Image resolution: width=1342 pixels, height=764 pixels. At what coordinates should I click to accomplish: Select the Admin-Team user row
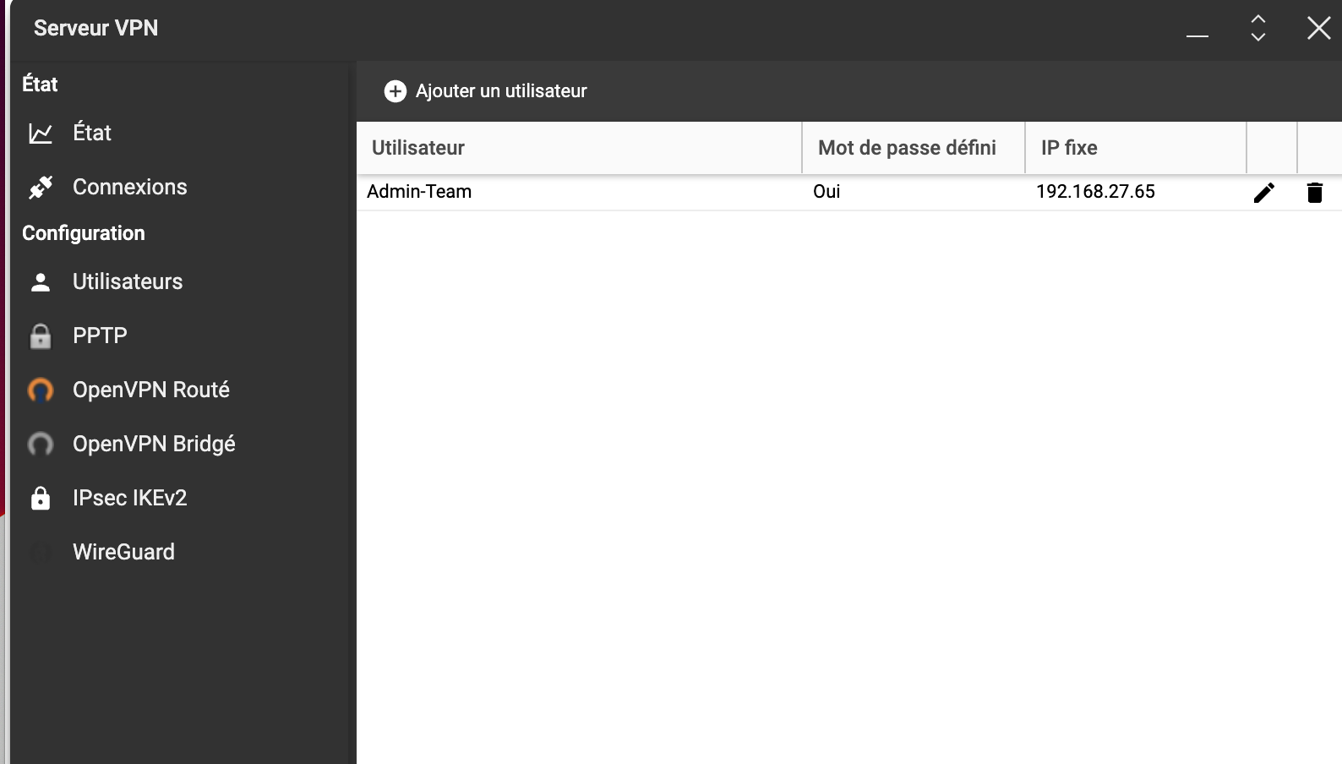coord(849,192)
